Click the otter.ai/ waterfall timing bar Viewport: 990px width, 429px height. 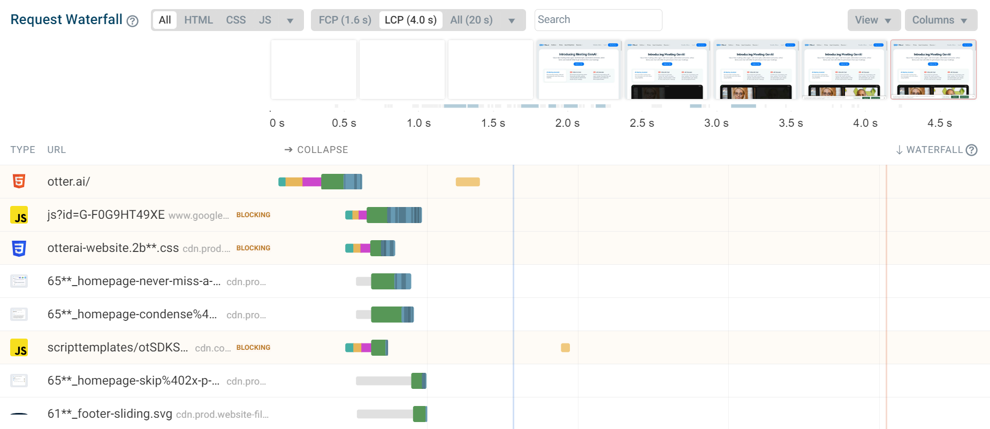pyautogui.click(x=321, y=182)
